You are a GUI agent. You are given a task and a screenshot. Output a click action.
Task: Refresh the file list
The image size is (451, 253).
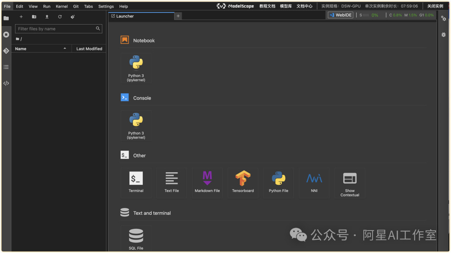[60, 17]
